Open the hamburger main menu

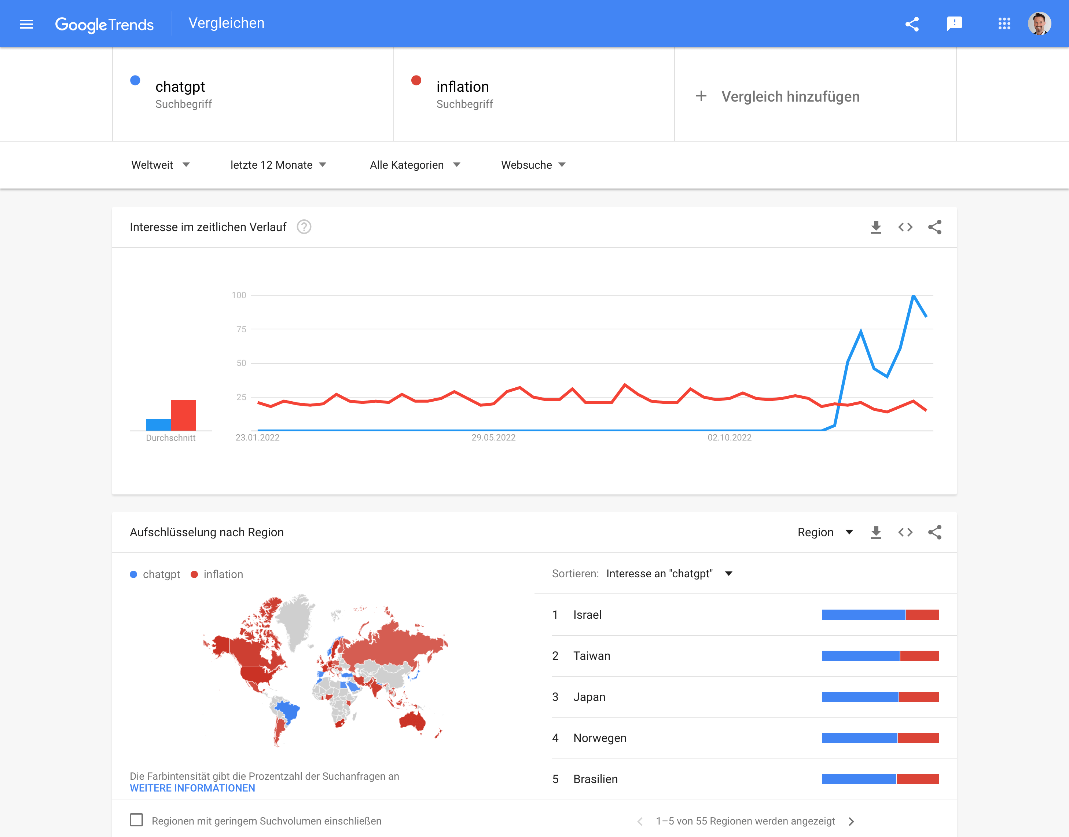pos(26,24)
